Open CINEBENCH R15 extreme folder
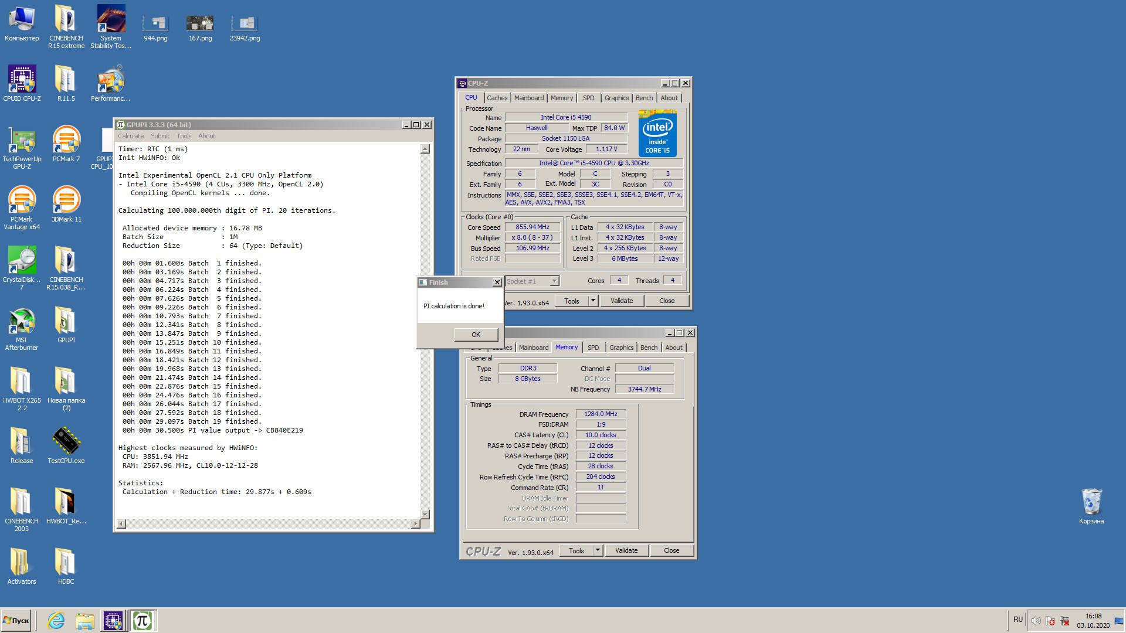1126x633 pixels. click(66, 26)
